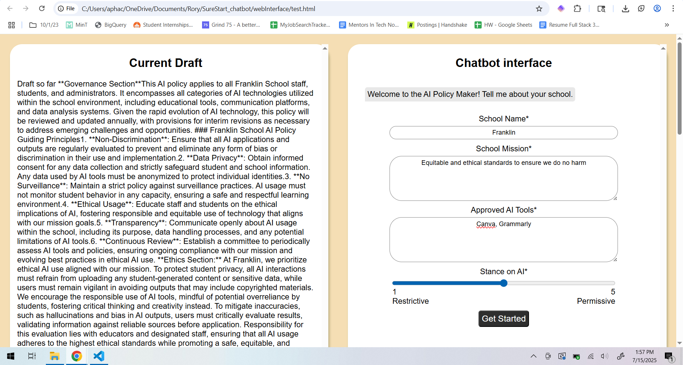
Task: Reload the page with the refresh icon
Action: tap(42, 9)
